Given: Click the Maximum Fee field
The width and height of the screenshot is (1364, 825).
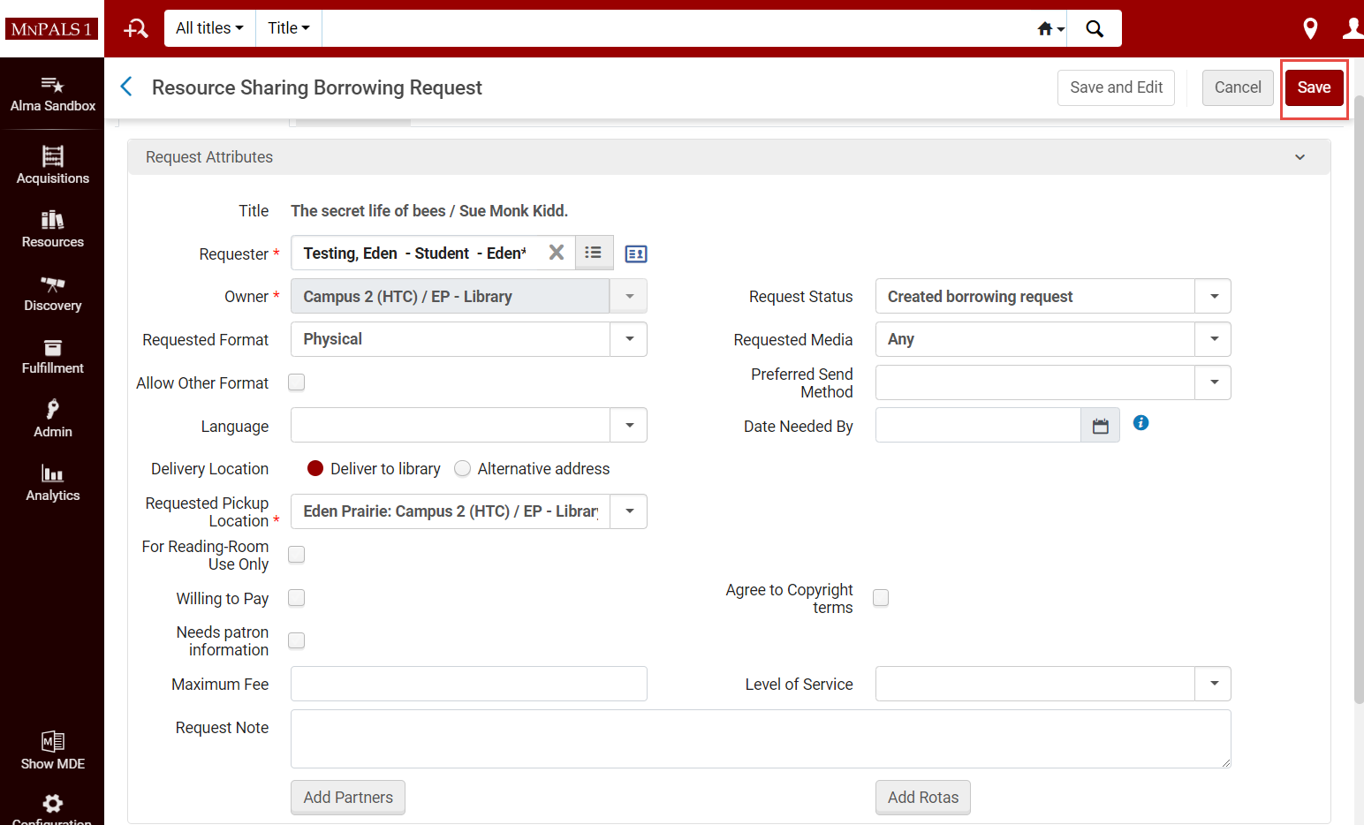Looking at the screenshot, I should click(469, 684).
